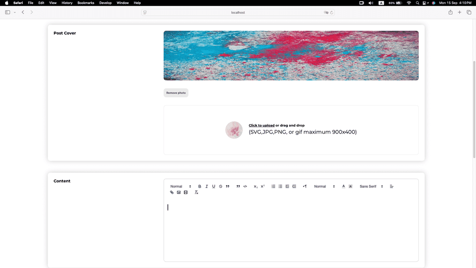Open the Siri icon in the menu bar
The height and width of the screenshot is (268, 476).
click(434, 3)
